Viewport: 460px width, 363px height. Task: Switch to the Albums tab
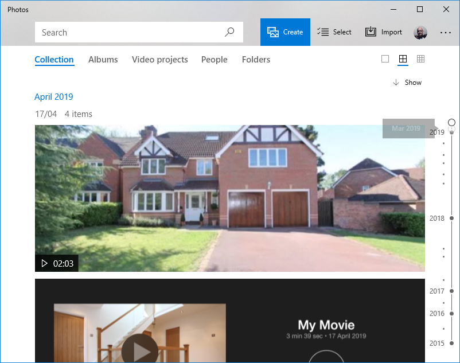[x=103, y=60]
